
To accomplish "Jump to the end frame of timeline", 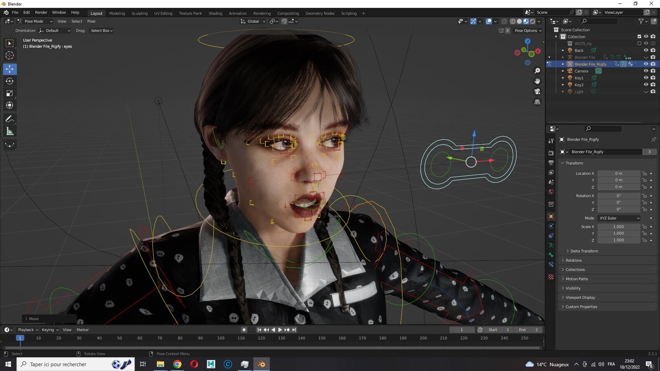I will [x=294, y=330].
